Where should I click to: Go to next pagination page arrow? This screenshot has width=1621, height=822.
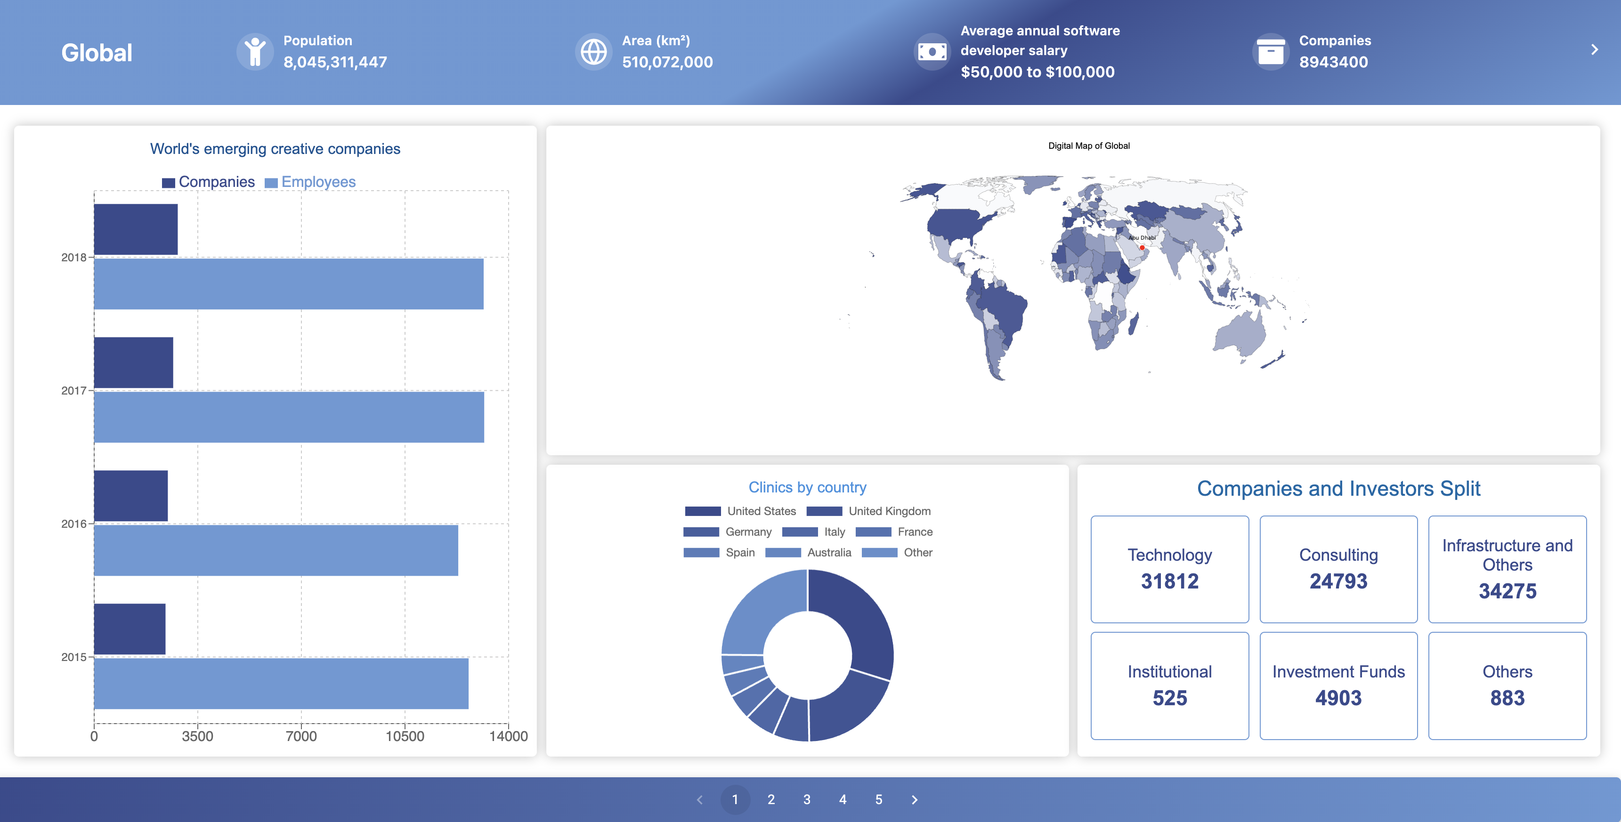[x=914, y=799]
